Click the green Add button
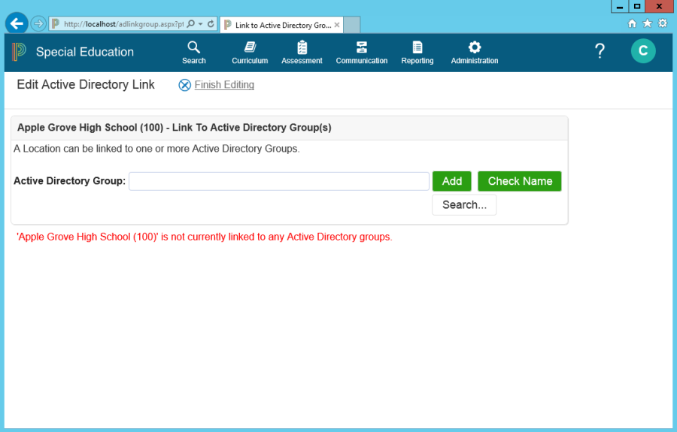Image resolution: width=677 pixels, height=432 pixels. pos(452,181)
